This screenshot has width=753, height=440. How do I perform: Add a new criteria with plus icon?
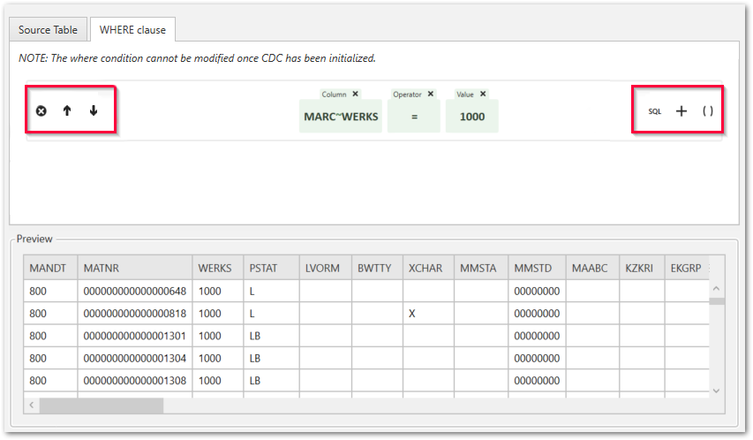[681, 111]
